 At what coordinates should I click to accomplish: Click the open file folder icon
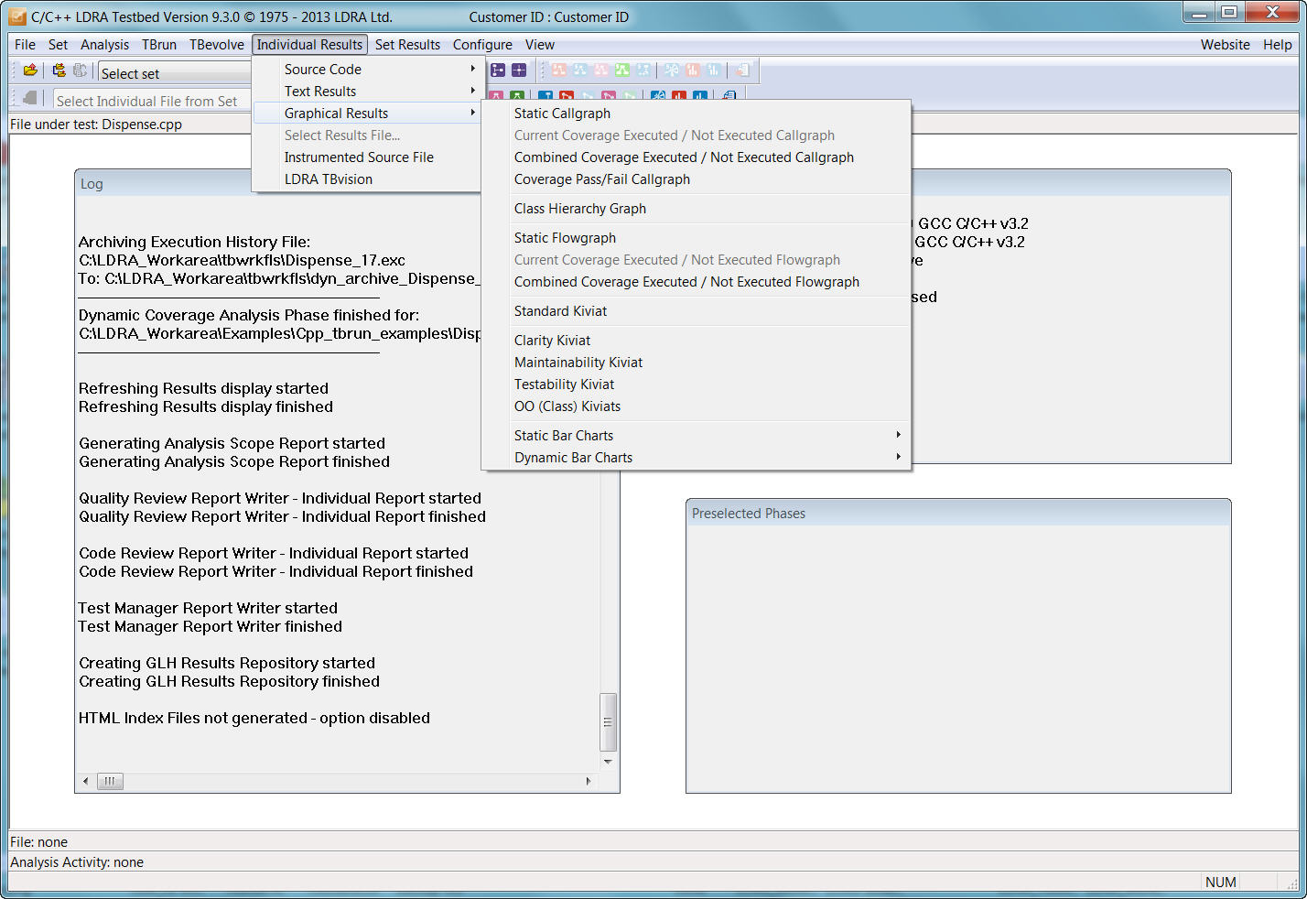coord(30,70)
